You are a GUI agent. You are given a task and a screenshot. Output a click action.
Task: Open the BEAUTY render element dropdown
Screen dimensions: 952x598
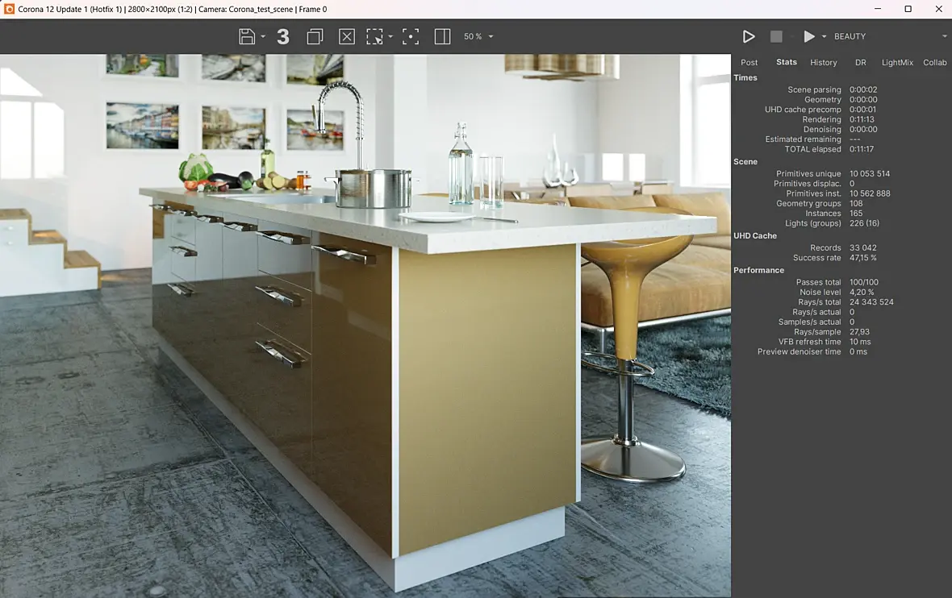coord(887,37)
